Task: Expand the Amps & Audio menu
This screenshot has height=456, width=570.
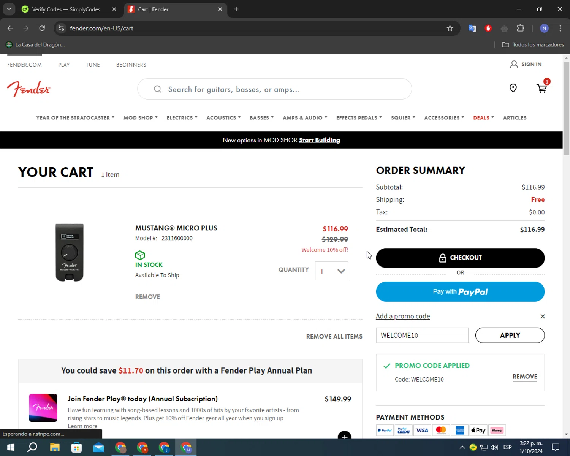Action: [305, 118]
